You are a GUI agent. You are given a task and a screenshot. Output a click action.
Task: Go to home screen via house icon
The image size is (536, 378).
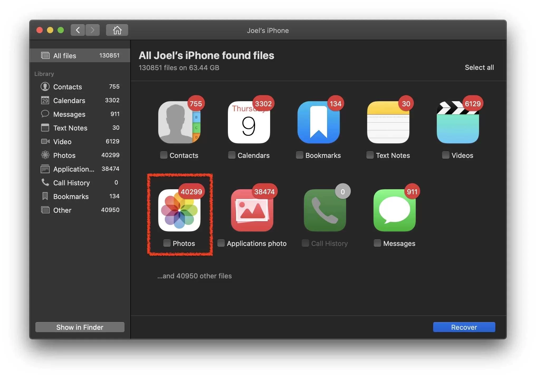117,30
